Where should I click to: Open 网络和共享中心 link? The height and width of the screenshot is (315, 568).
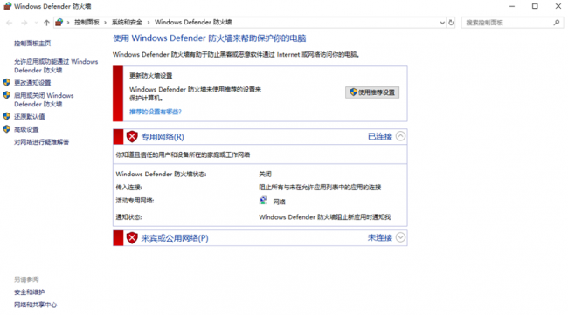click(x=36, y=305)
